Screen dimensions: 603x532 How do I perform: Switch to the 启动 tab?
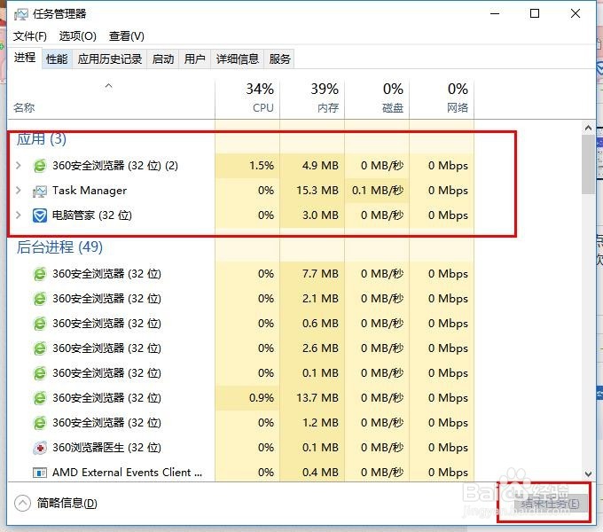(x=163, y=59)
